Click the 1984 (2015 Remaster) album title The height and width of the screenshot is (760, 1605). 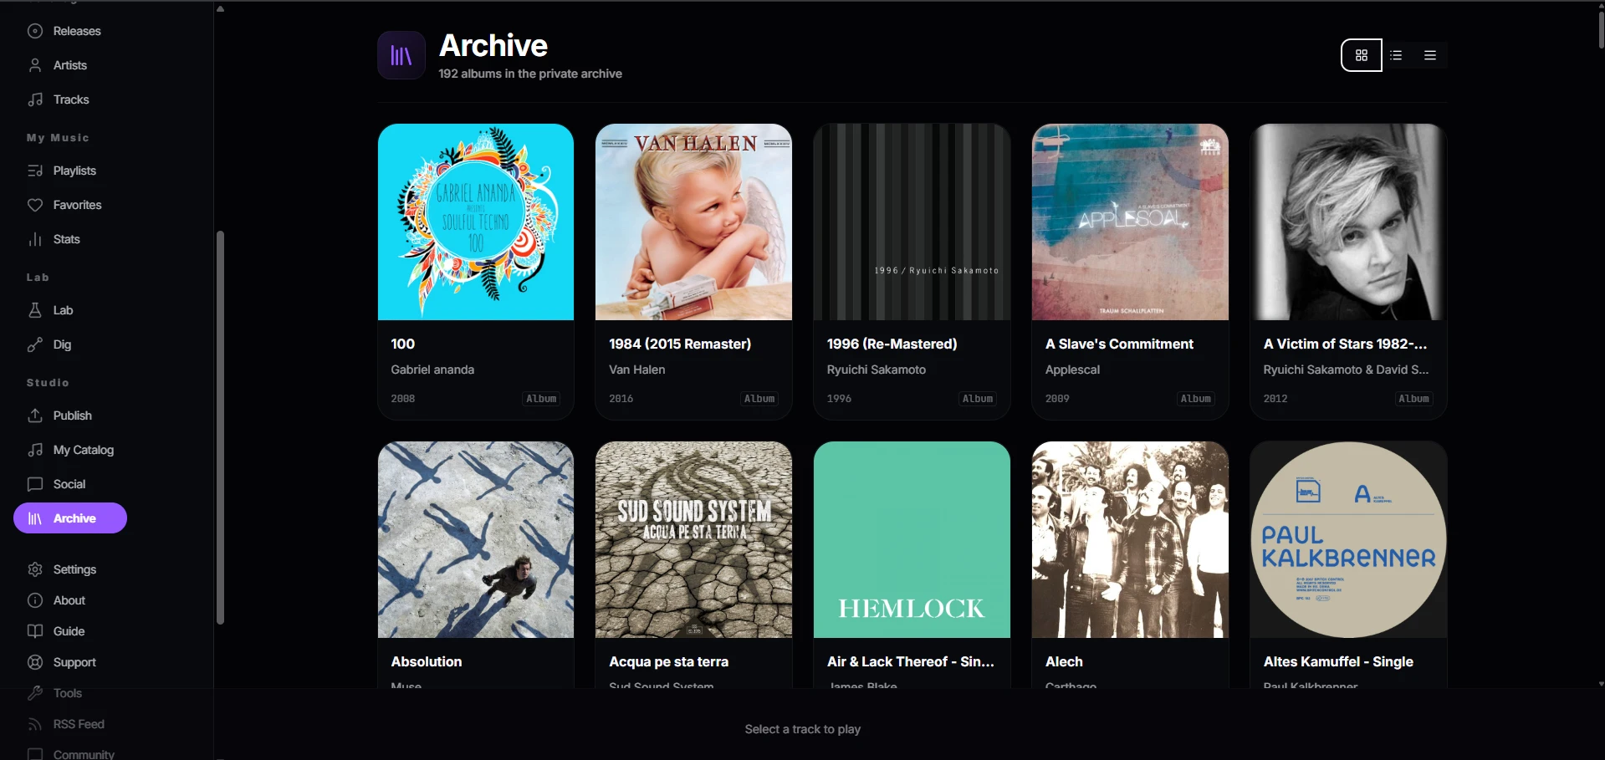tap(680, 344)
